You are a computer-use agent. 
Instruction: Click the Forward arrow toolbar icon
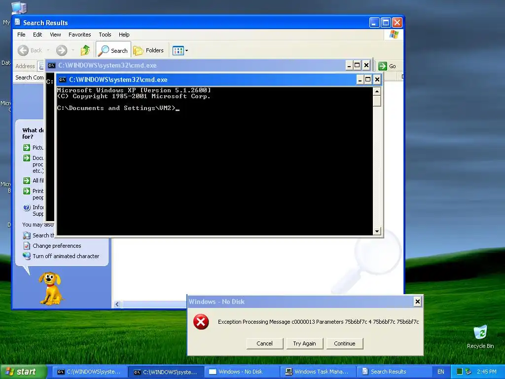tap(62, 50)
